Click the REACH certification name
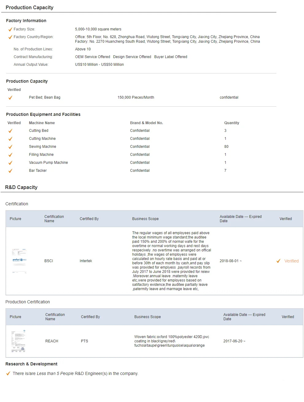The height and width of the screenshot is (402, 304). pyautogui.click(x=52, y=341)
